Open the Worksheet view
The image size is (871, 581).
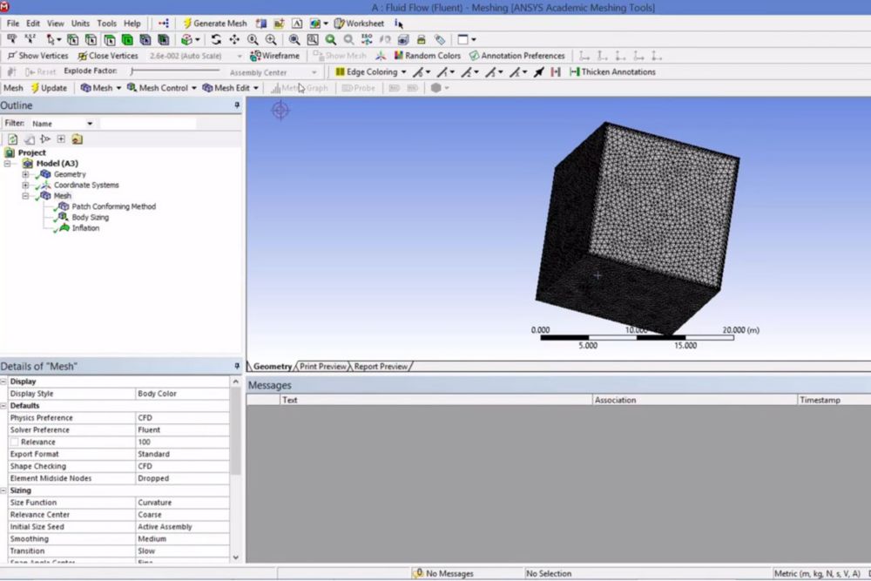click(359, 24)
